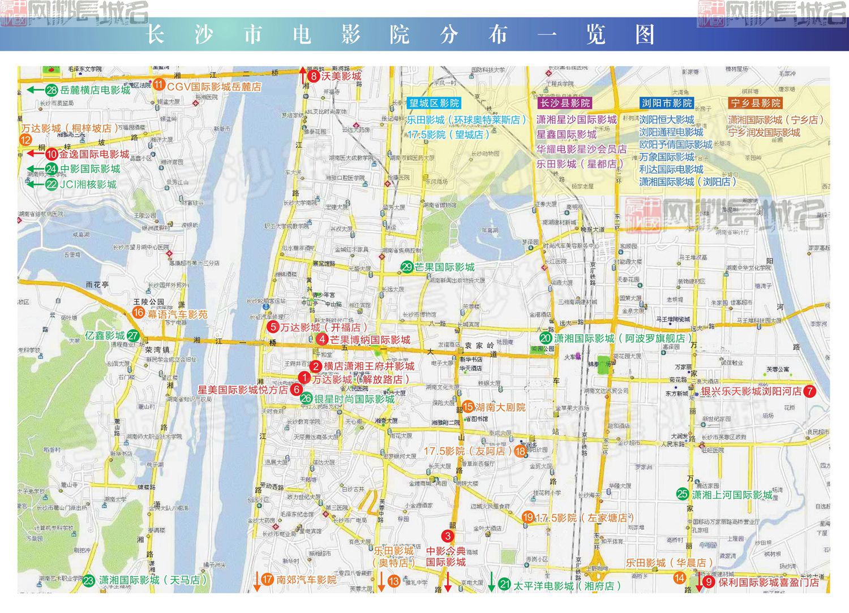Click the red marker number 2 beside 横店潇湘王府井影城
The width and height of the screenshot is (849, 613).
click(x=316, y=366)
